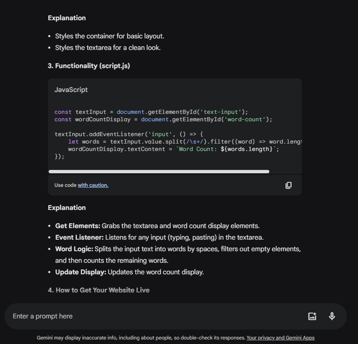This screenshot has width=358, height=344.
Task: Click the 'word-count' string in code
Action: (245, 119)
